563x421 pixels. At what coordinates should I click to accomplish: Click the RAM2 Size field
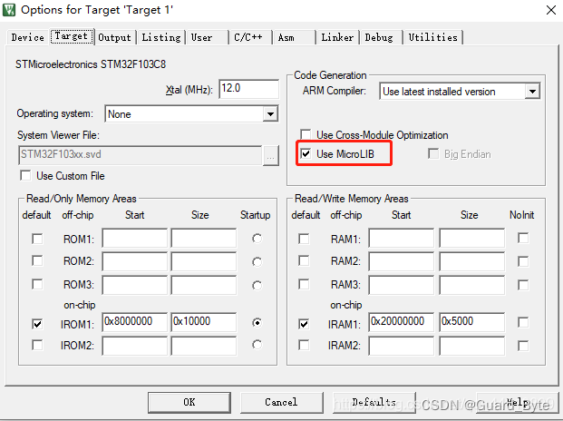point(471,261)
